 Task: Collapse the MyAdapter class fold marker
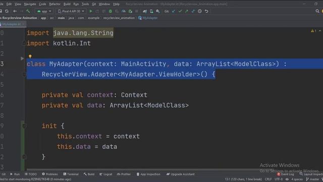coord(24,74)
